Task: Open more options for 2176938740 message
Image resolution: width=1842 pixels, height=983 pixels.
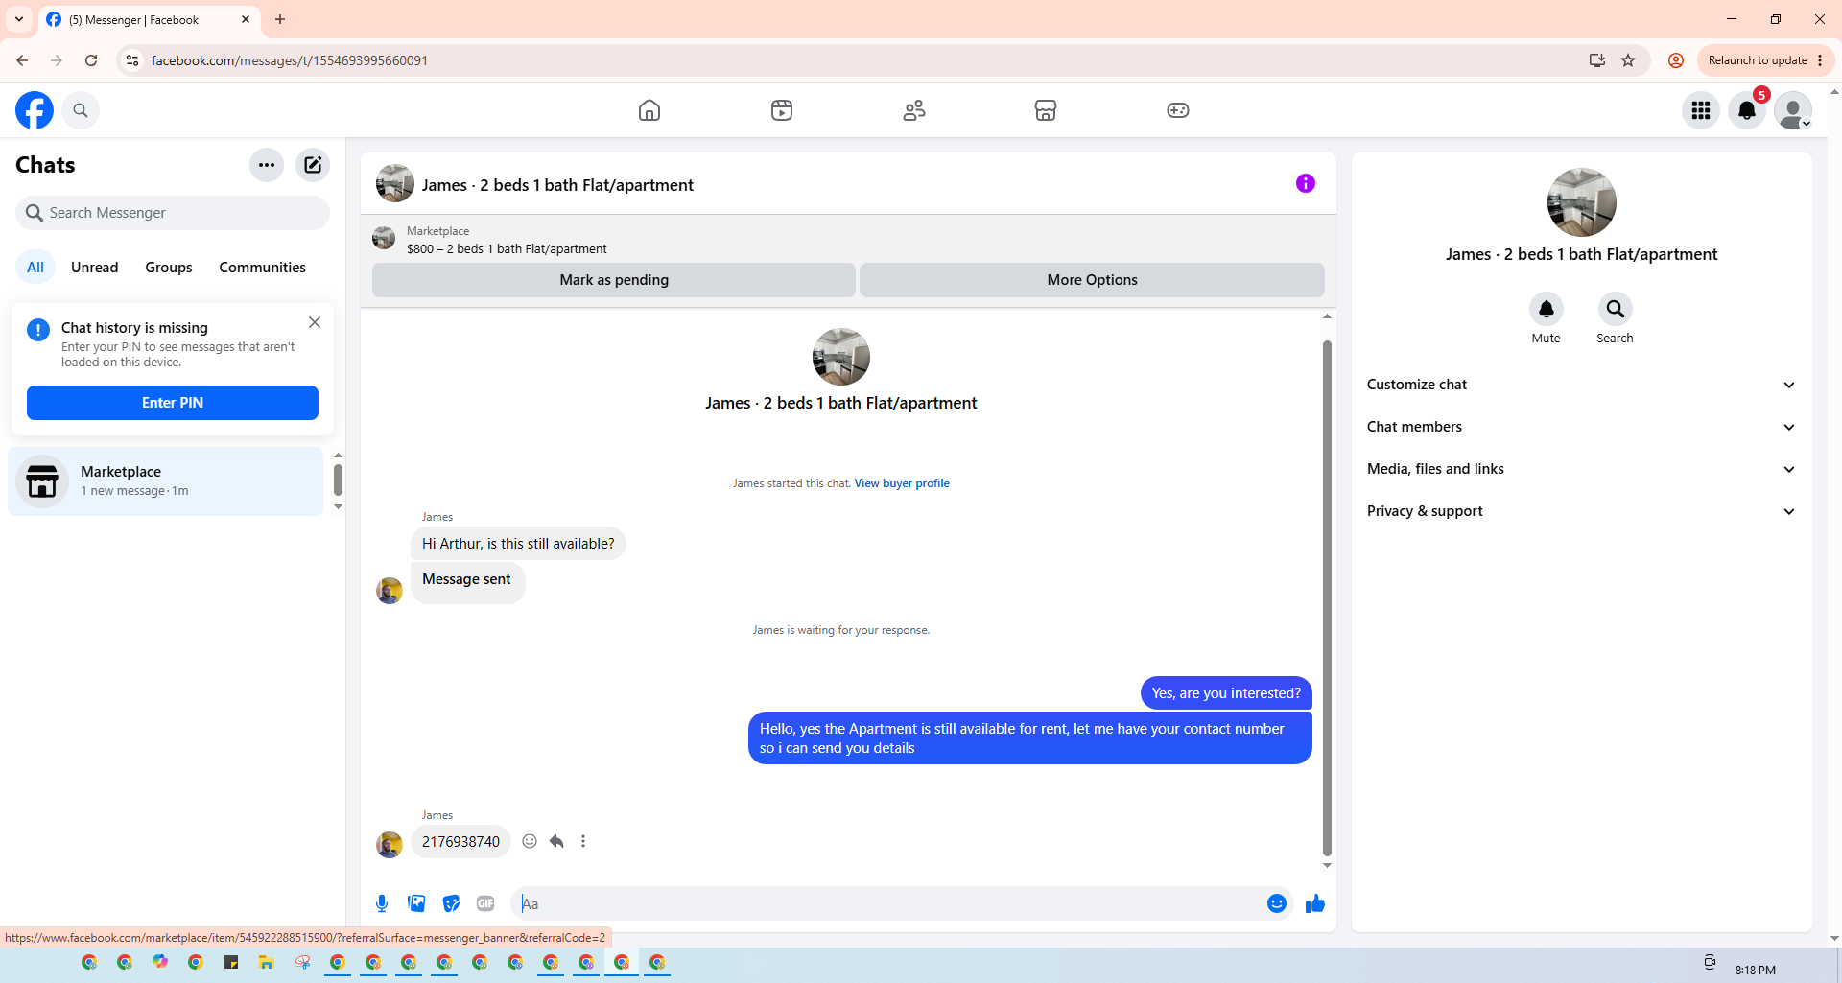Action: tap(583, 842)
